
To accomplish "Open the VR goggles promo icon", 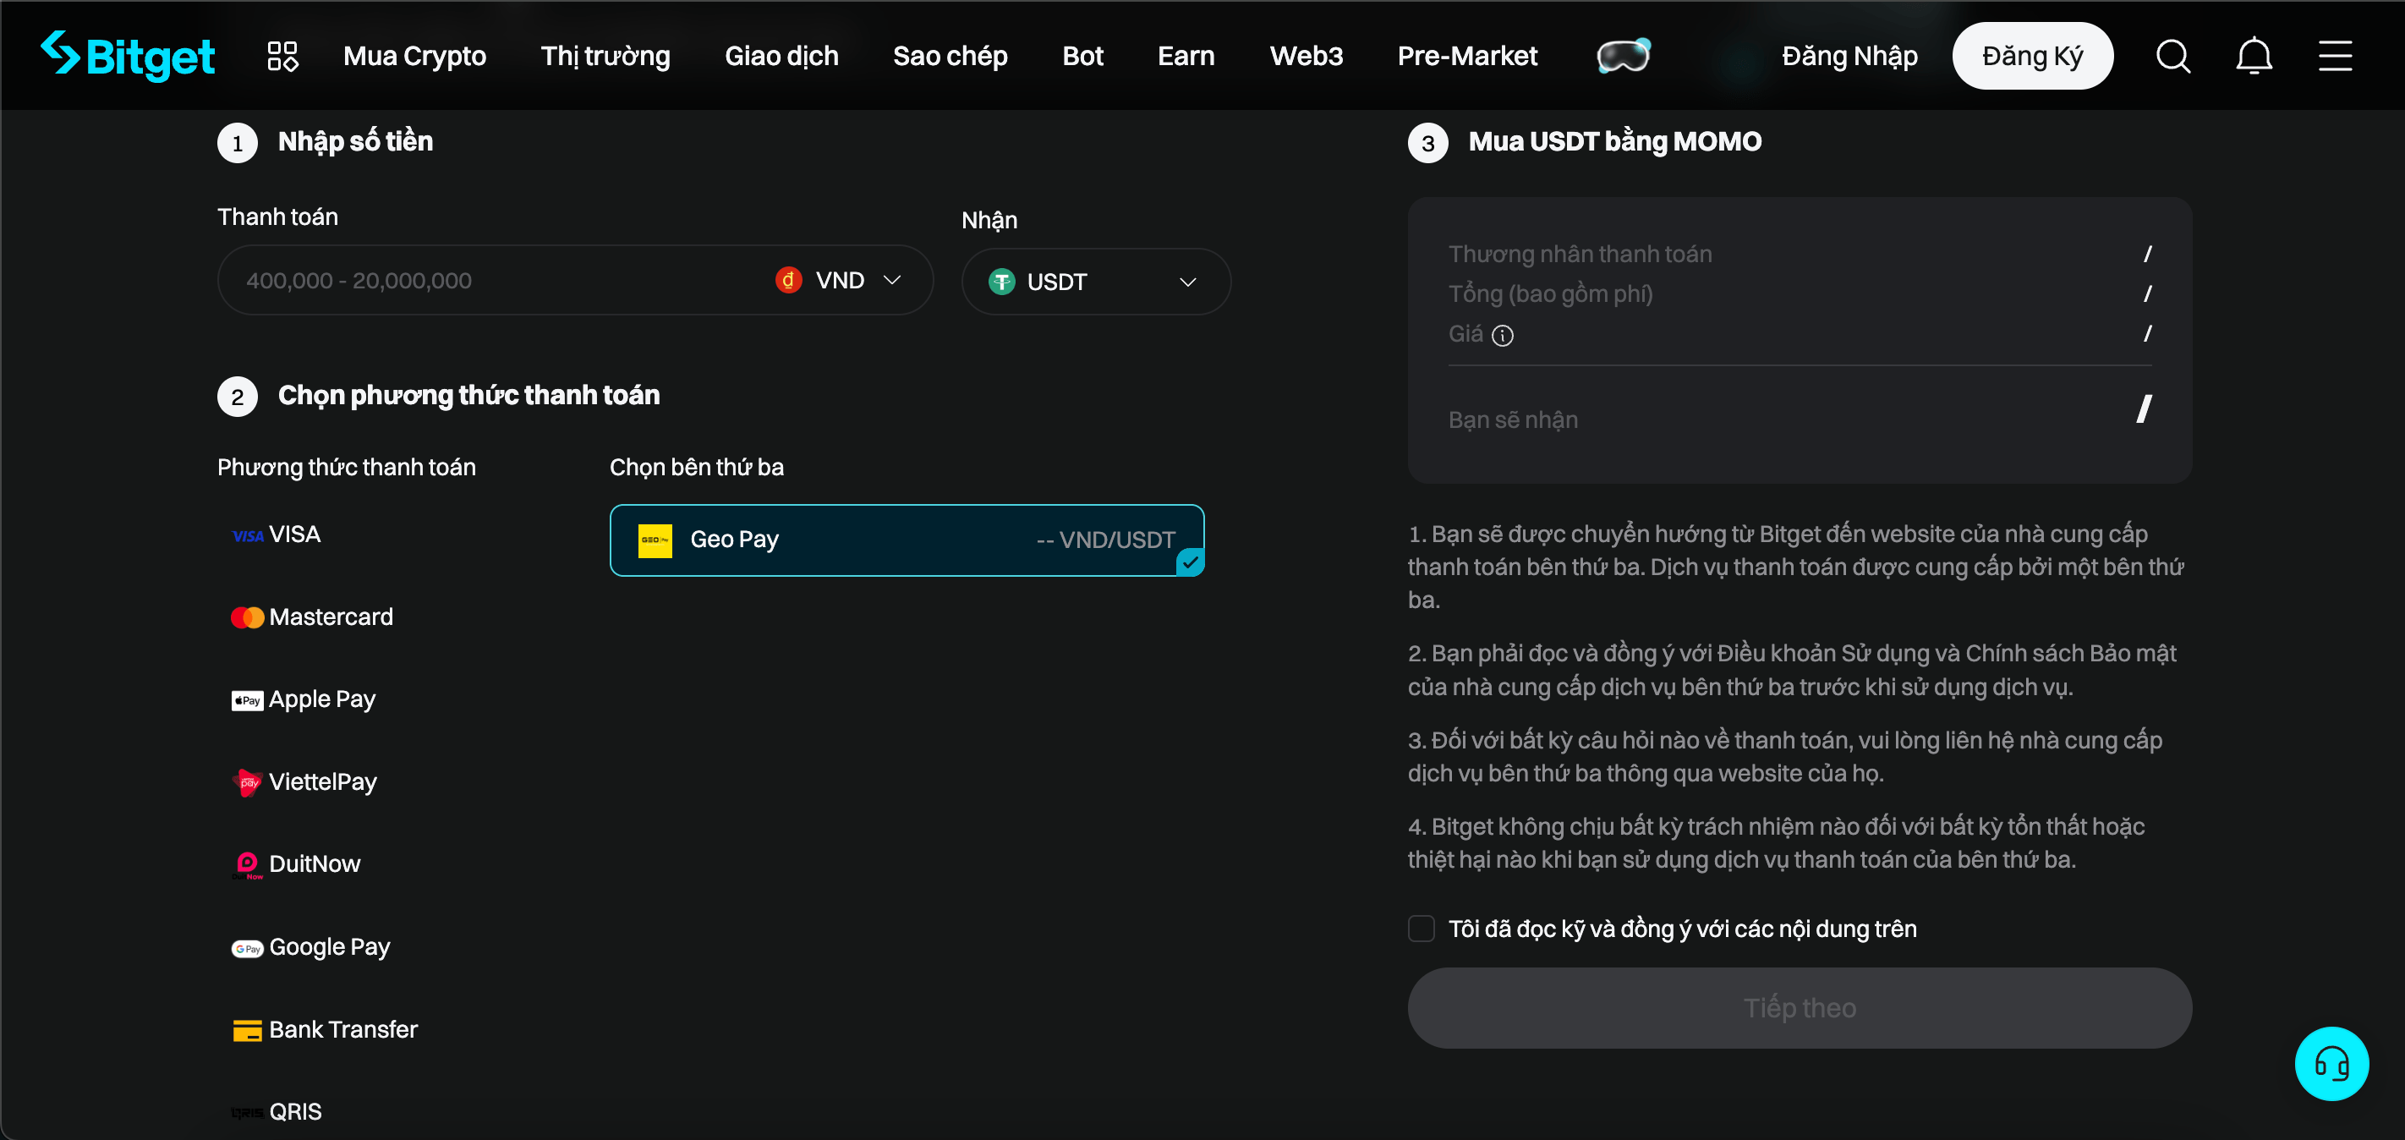I will (x=1624, y=56).
